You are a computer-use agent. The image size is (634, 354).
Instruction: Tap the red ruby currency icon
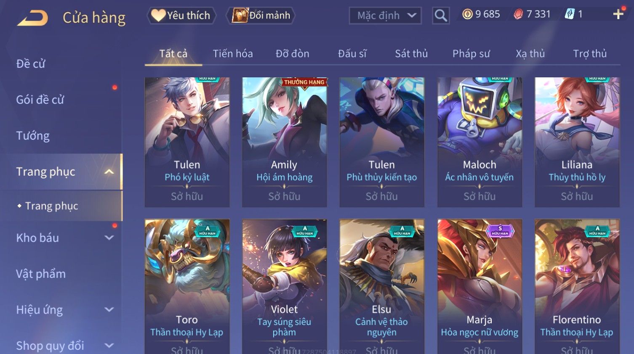(518, 14)
